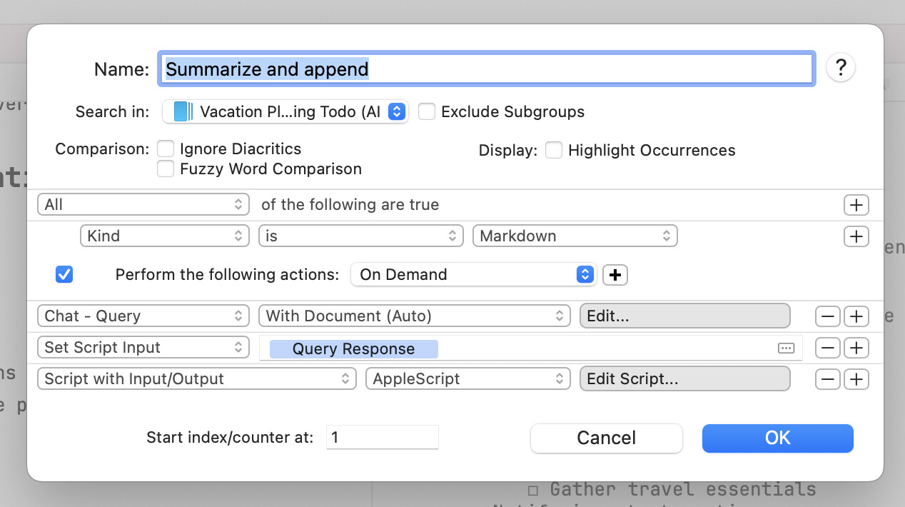This screenshot has width=905, height=507.
Task: Toggle Ignore Diacritics option
Action: click(166, 149)
